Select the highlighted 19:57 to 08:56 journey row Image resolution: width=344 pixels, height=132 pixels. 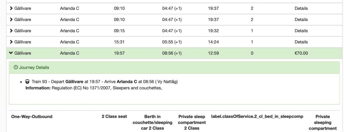(174, 53)
